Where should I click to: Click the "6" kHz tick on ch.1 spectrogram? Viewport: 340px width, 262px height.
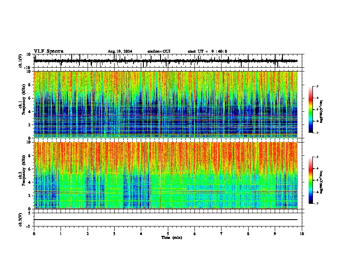point(30,98)
